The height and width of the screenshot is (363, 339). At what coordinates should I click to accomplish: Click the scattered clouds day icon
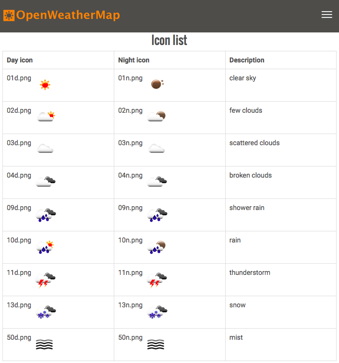pos(45,149)
